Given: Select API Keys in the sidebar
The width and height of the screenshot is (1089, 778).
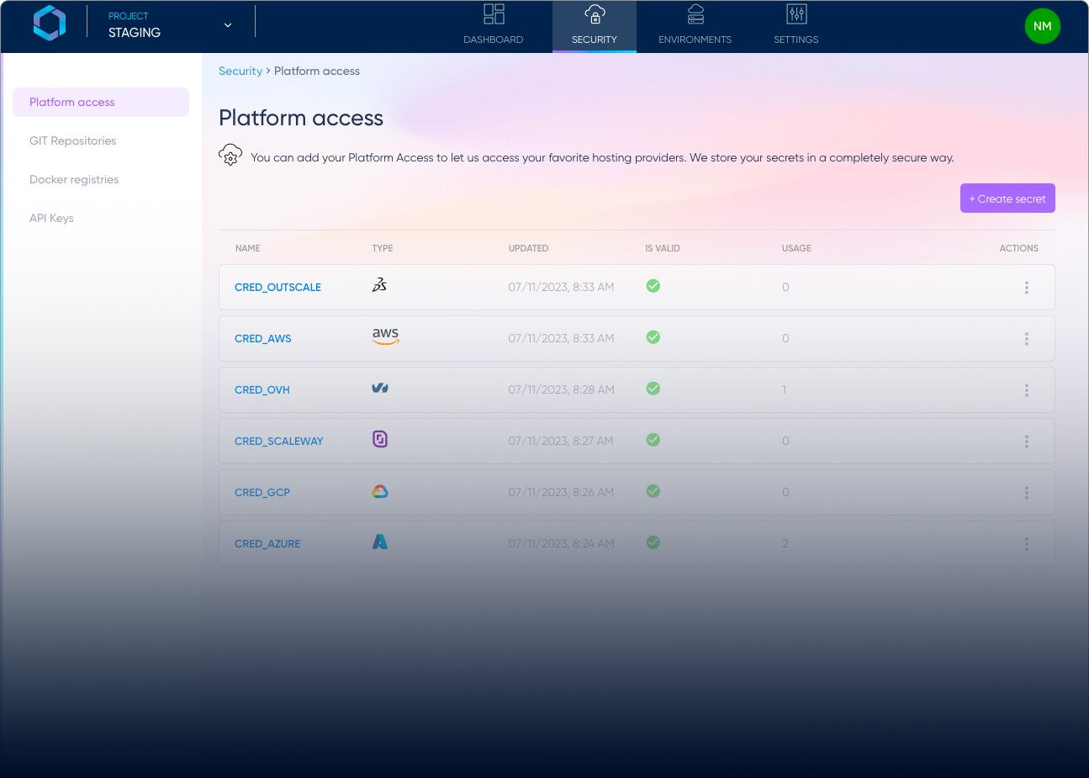Looking at the screenshot, I should point(51,218).
